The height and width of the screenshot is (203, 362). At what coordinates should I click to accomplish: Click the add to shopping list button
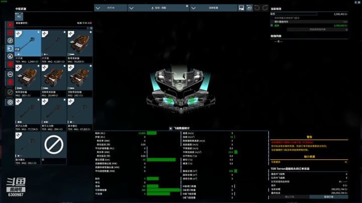point(317,30)
